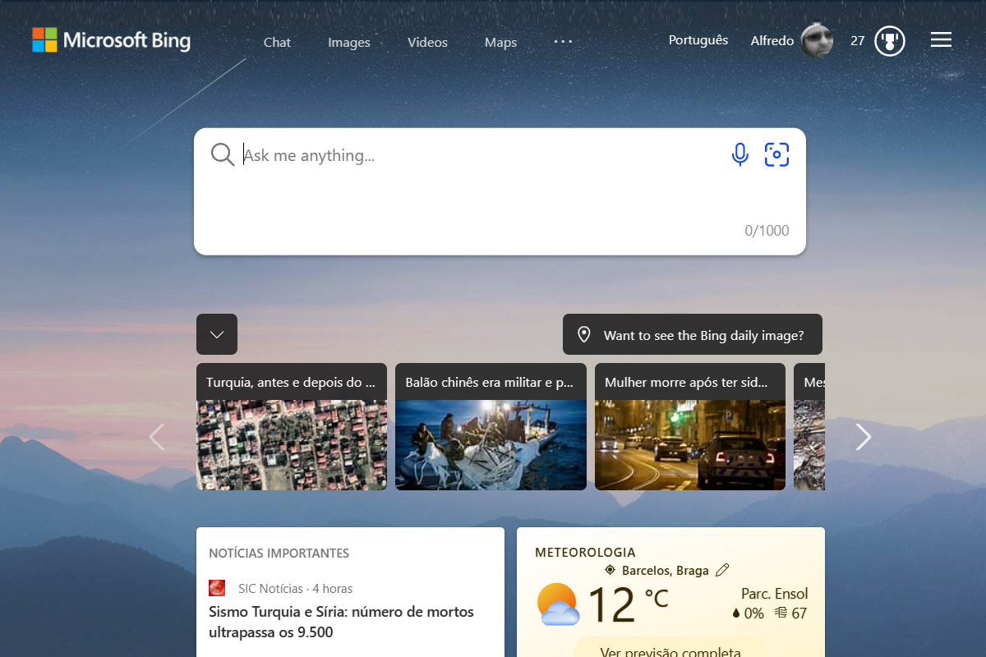Open Alfredo's profile avatar
The width and height of the screenshot is (986, 657).
click(817, 40)
